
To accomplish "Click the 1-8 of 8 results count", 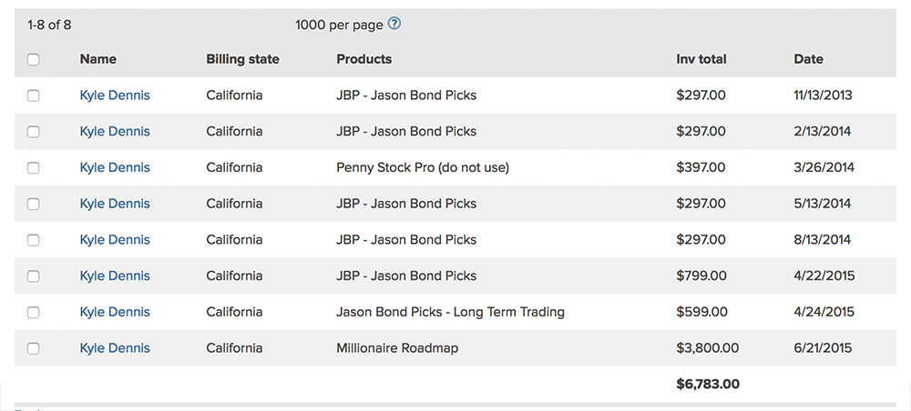I will (x=49, y=25).
